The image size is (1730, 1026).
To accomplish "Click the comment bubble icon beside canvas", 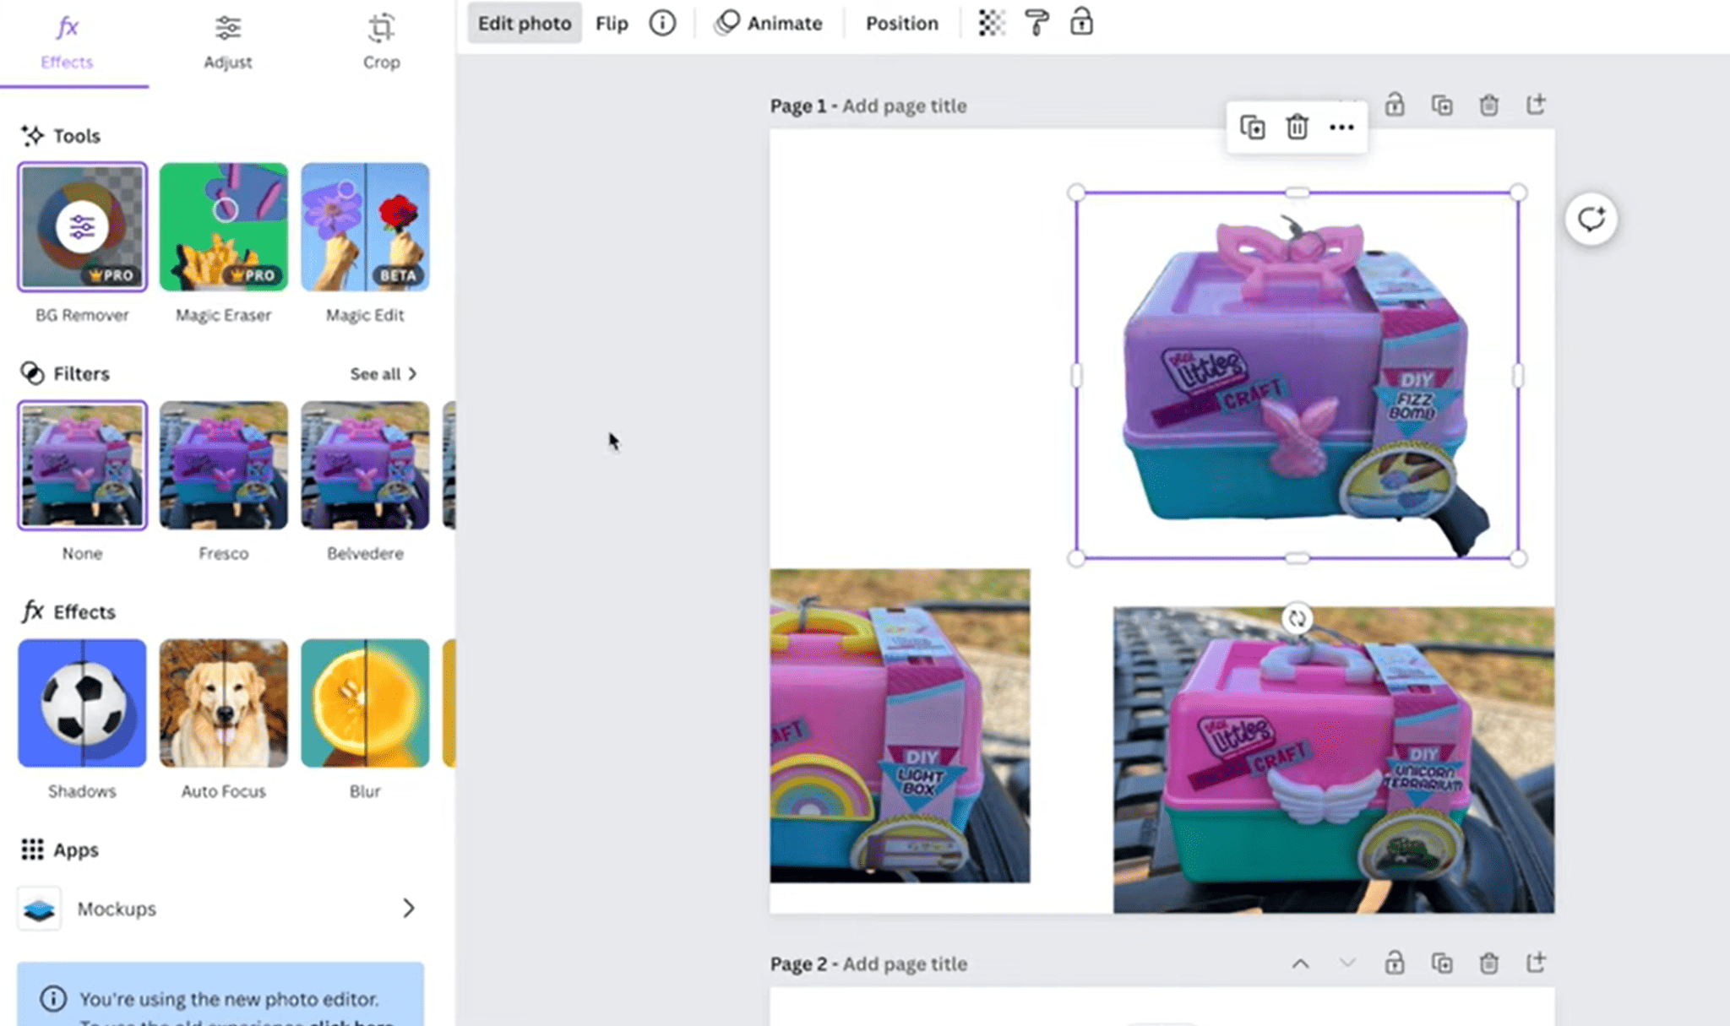I will pyautogui.click(x=1591, y=220).
